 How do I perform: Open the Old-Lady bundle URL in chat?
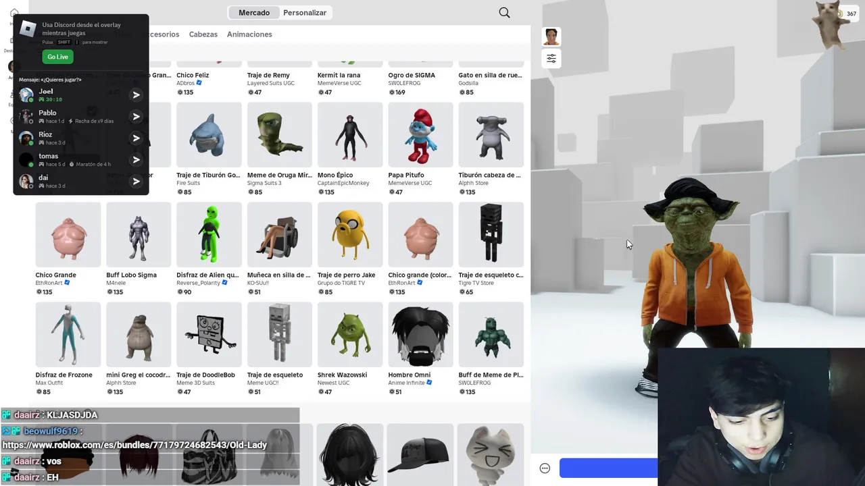[134, 446]
